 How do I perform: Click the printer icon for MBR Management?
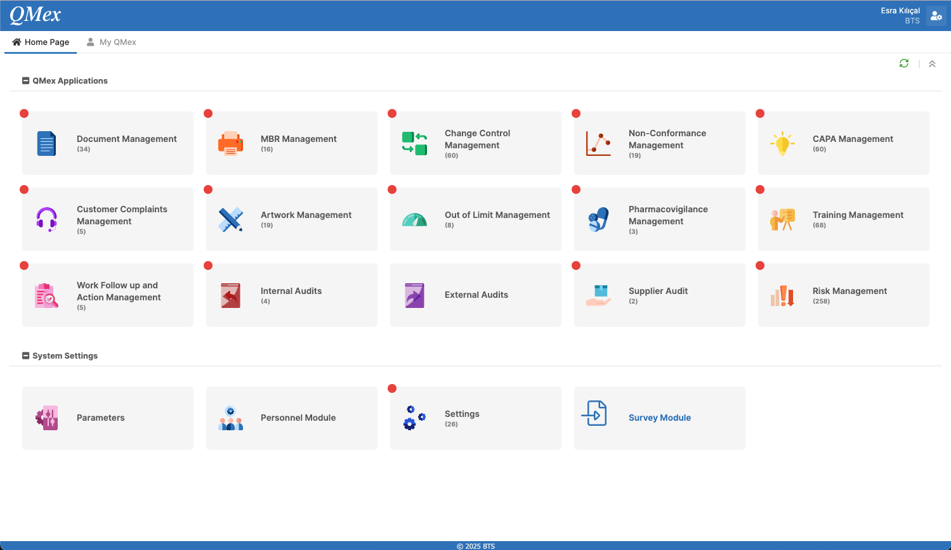point(230,143)
